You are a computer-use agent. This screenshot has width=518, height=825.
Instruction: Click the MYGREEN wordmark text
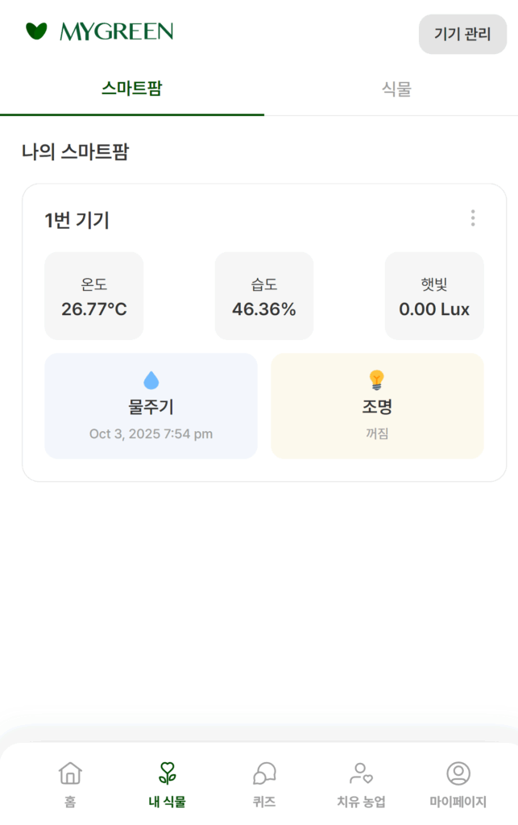(117, 32)
